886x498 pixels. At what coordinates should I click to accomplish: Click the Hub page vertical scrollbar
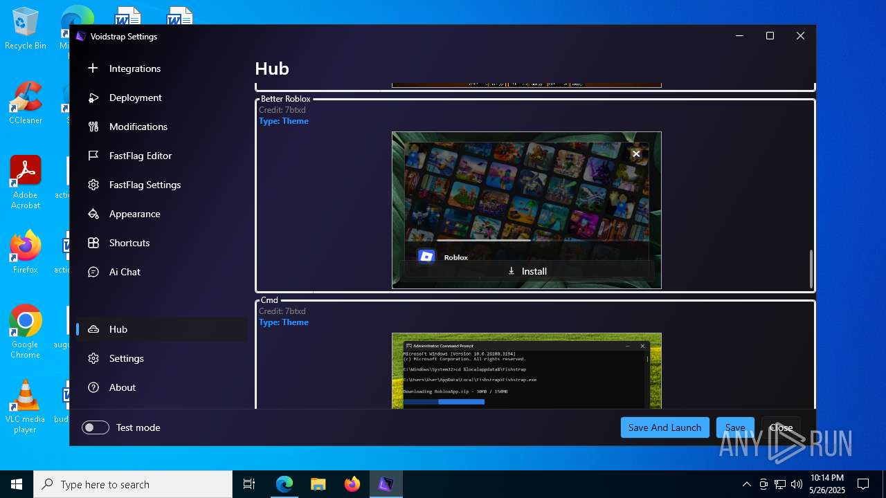point(811,269)
